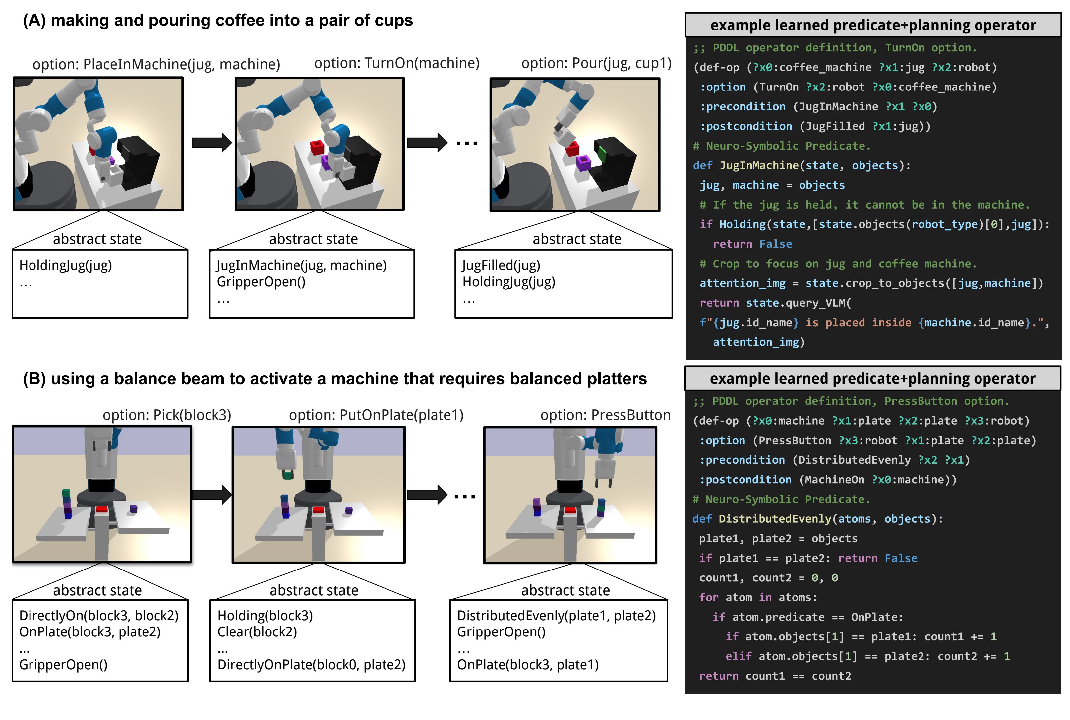Screen dimensions: 1070x720
Task: Click the first black arrow in section A
Action: click(211, 142)
